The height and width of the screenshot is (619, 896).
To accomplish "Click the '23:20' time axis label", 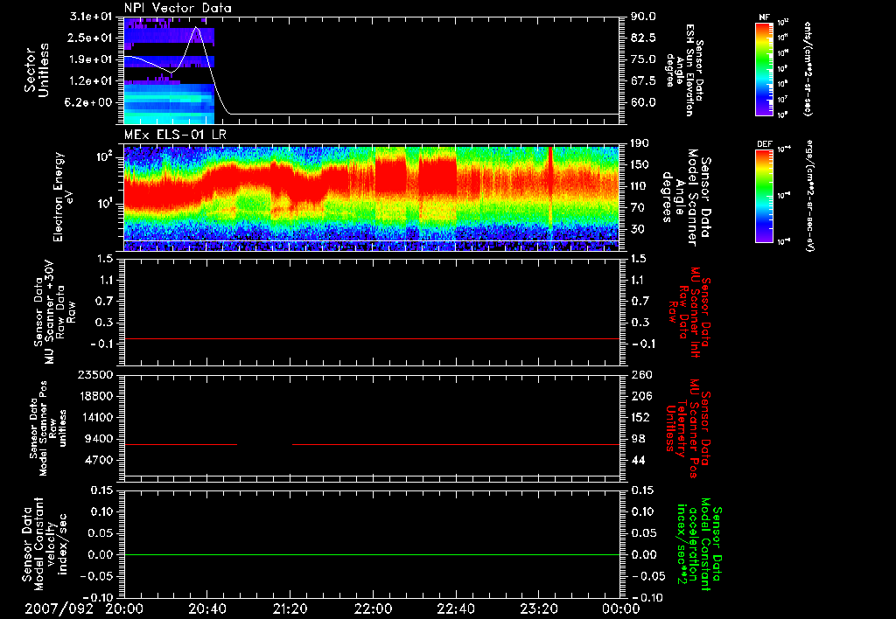I will point(538,609).
